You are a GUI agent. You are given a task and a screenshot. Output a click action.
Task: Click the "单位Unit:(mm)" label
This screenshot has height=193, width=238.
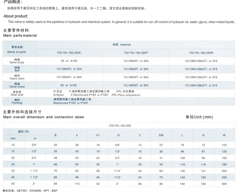click(x=199, y=117)
